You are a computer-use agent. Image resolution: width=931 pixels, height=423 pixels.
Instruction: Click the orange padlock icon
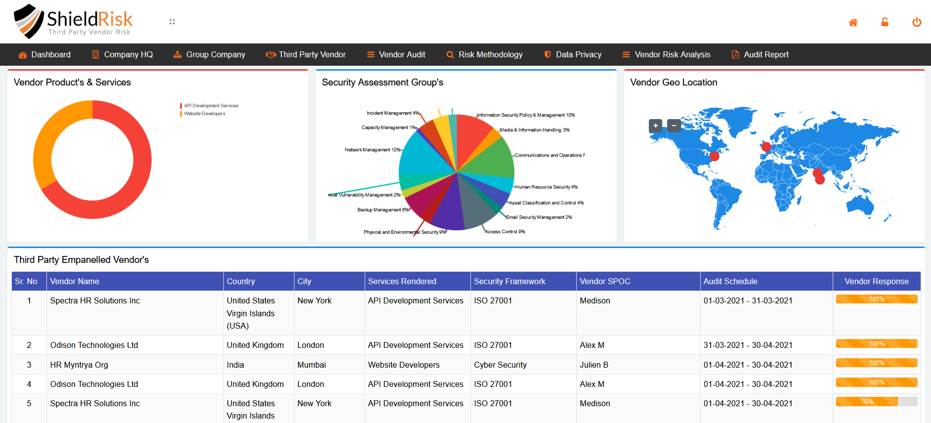[x=885, y=22]
